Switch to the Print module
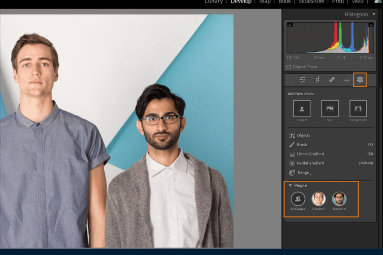This screenshot has height=255, width=383. pos(338,2)
